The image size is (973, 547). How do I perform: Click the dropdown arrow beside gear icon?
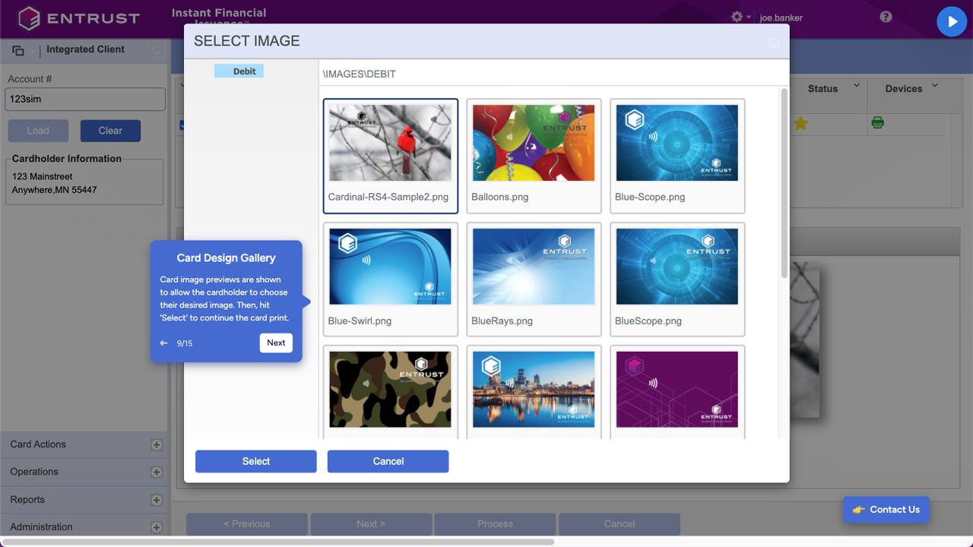[749, 17]
